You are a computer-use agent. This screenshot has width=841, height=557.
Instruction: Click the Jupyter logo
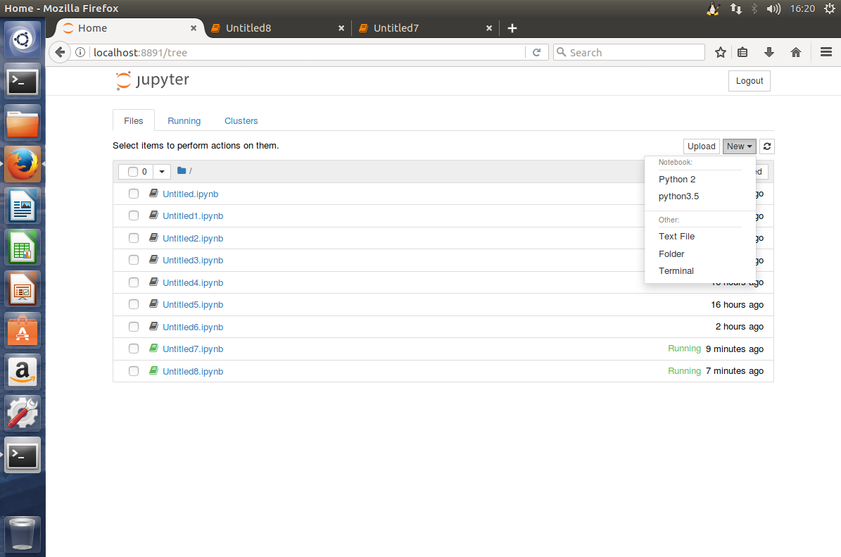point(152,80)
